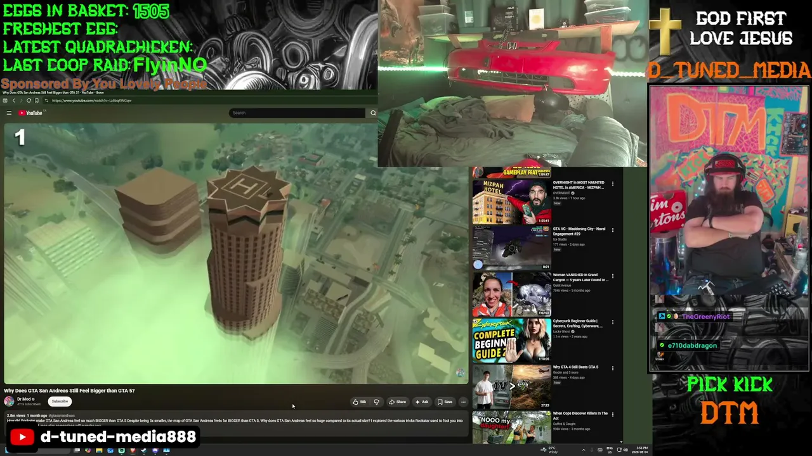Open the When Cops Discover Killers thumbnail
Screen dimensions: 812x456
511,427
